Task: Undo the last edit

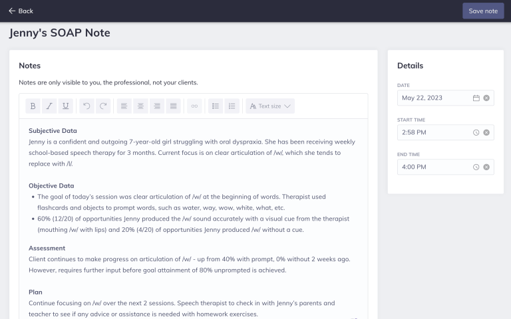Action: (x=86, y=106)
